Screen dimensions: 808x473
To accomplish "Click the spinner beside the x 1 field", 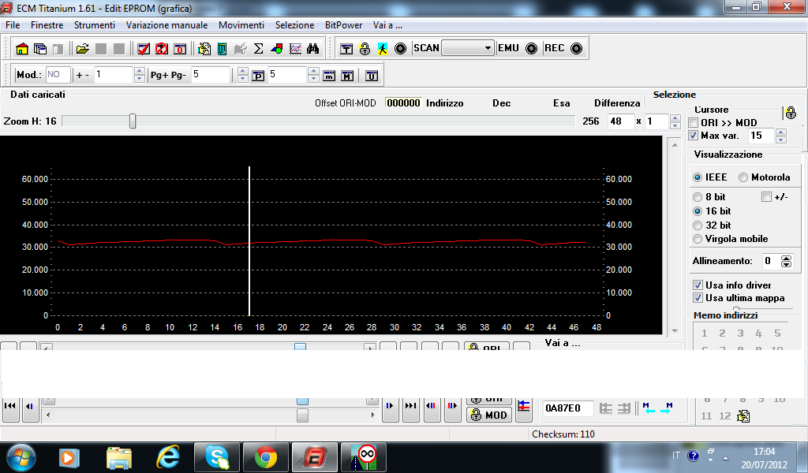I will (x=675, y=122).
